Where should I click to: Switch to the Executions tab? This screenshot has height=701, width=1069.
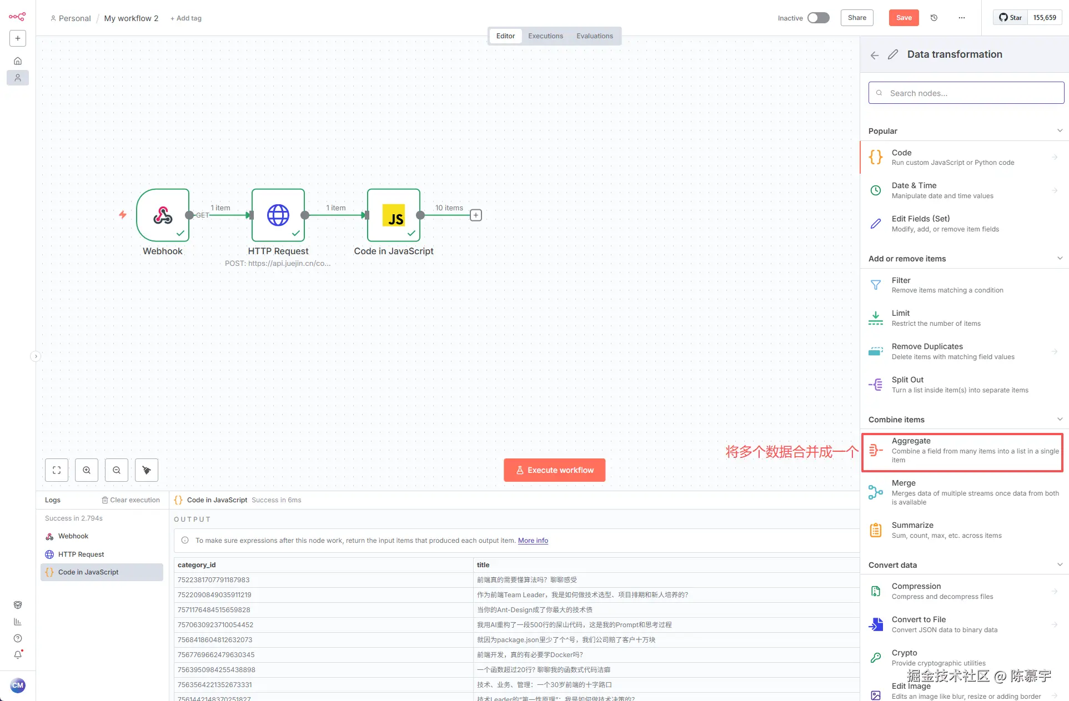pos(545,36)
